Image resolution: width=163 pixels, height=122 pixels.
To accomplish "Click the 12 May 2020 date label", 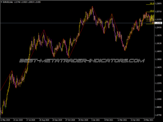I will pos(6,120).
